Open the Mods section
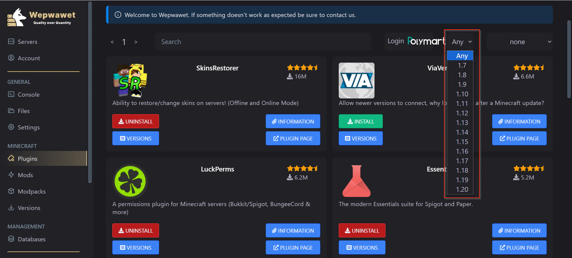Image resolution: width=572 pixels, height=258 pixels. [20, 175]
